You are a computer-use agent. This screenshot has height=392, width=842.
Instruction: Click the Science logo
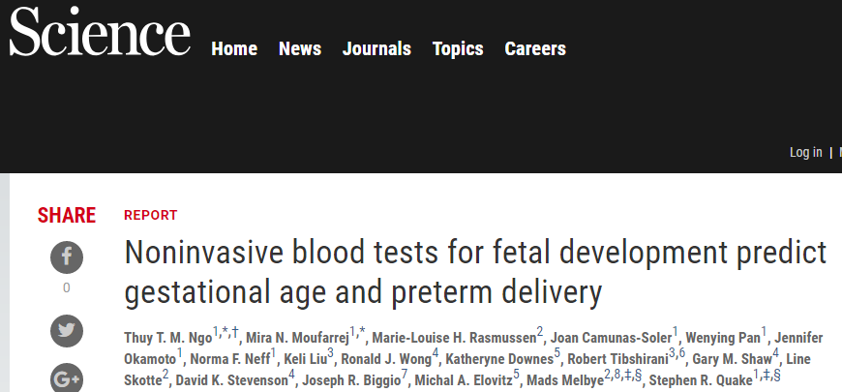[100, 32]
